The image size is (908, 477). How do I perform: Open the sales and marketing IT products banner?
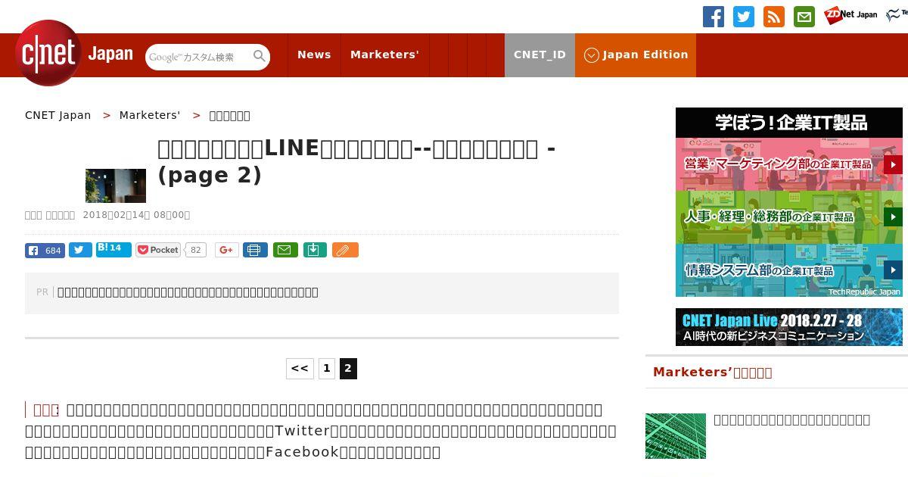[x=789, y=164]
